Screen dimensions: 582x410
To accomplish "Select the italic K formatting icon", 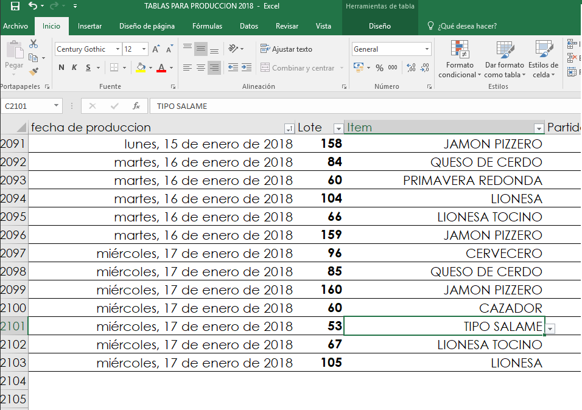I will (74, 67).
